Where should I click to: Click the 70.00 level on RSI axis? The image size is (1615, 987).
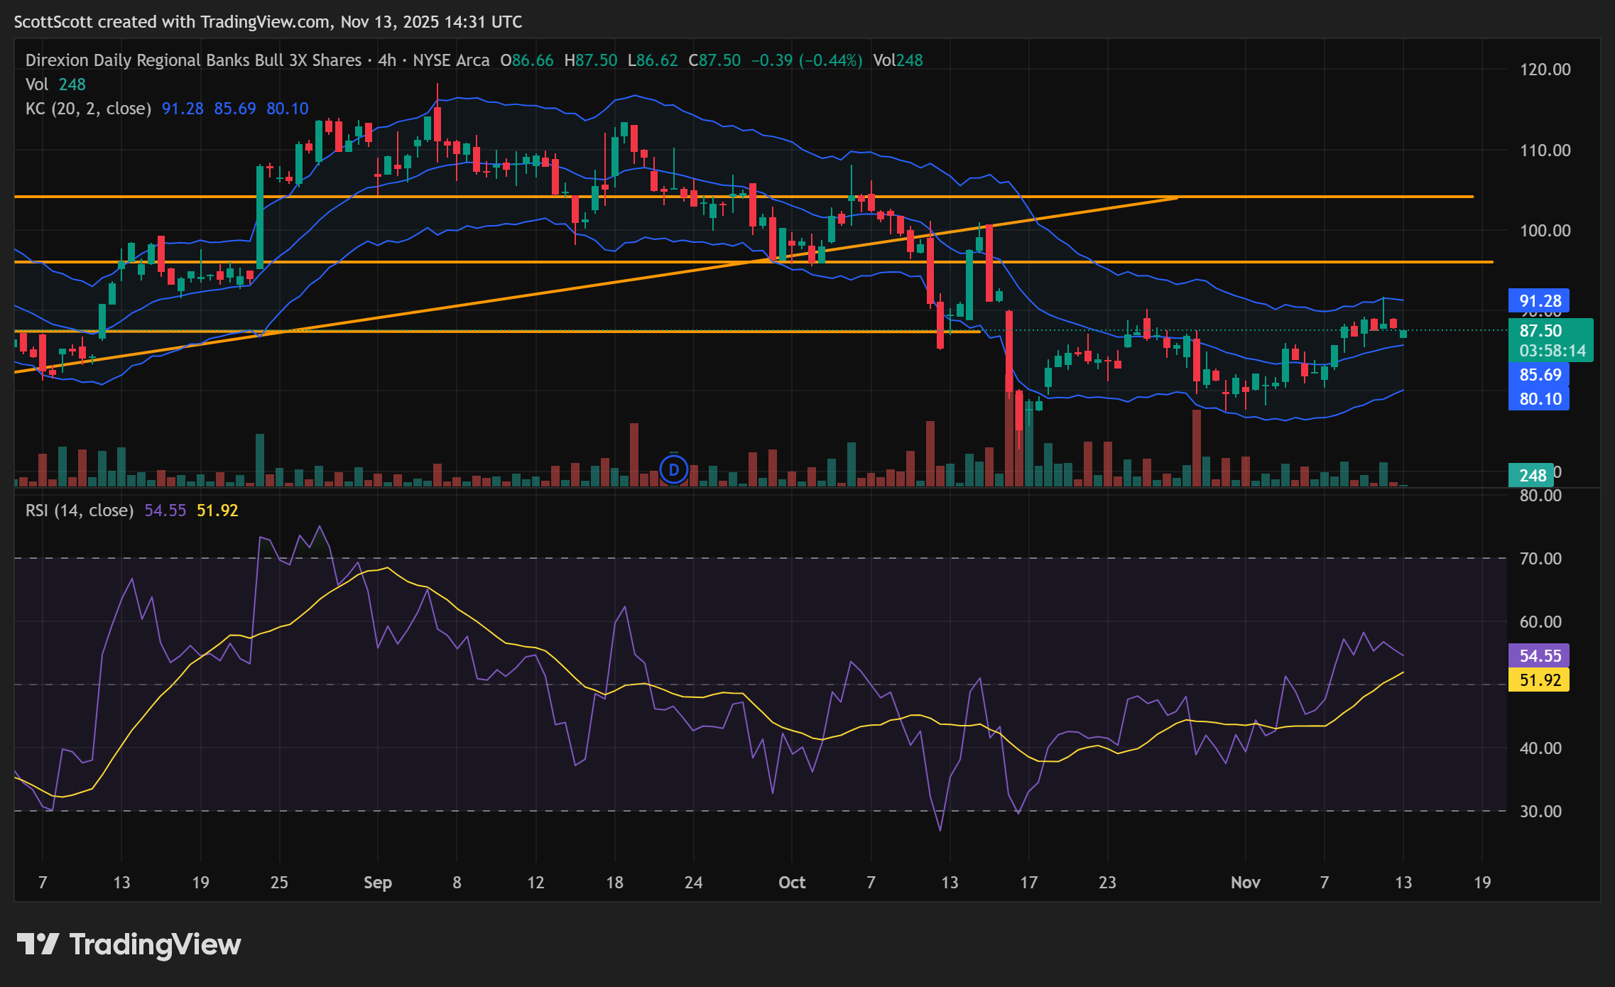pyautogui.click(x=1540, y=559)
